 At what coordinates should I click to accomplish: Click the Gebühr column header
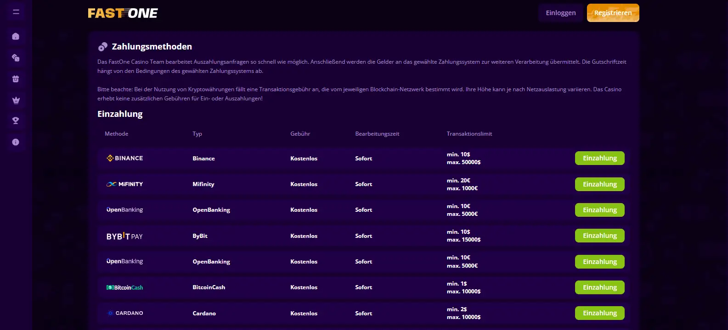pyautogui.click(x=300, y=134)
